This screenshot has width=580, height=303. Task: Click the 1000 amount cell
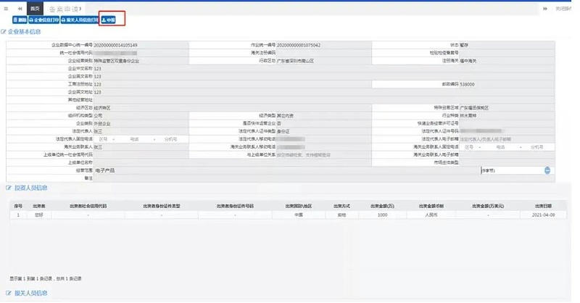tap(383, 215)
